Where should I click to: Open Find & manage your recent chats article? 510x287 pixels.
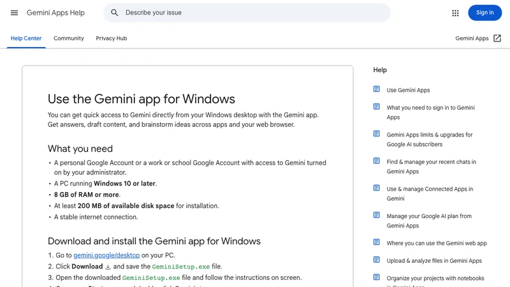431,166
